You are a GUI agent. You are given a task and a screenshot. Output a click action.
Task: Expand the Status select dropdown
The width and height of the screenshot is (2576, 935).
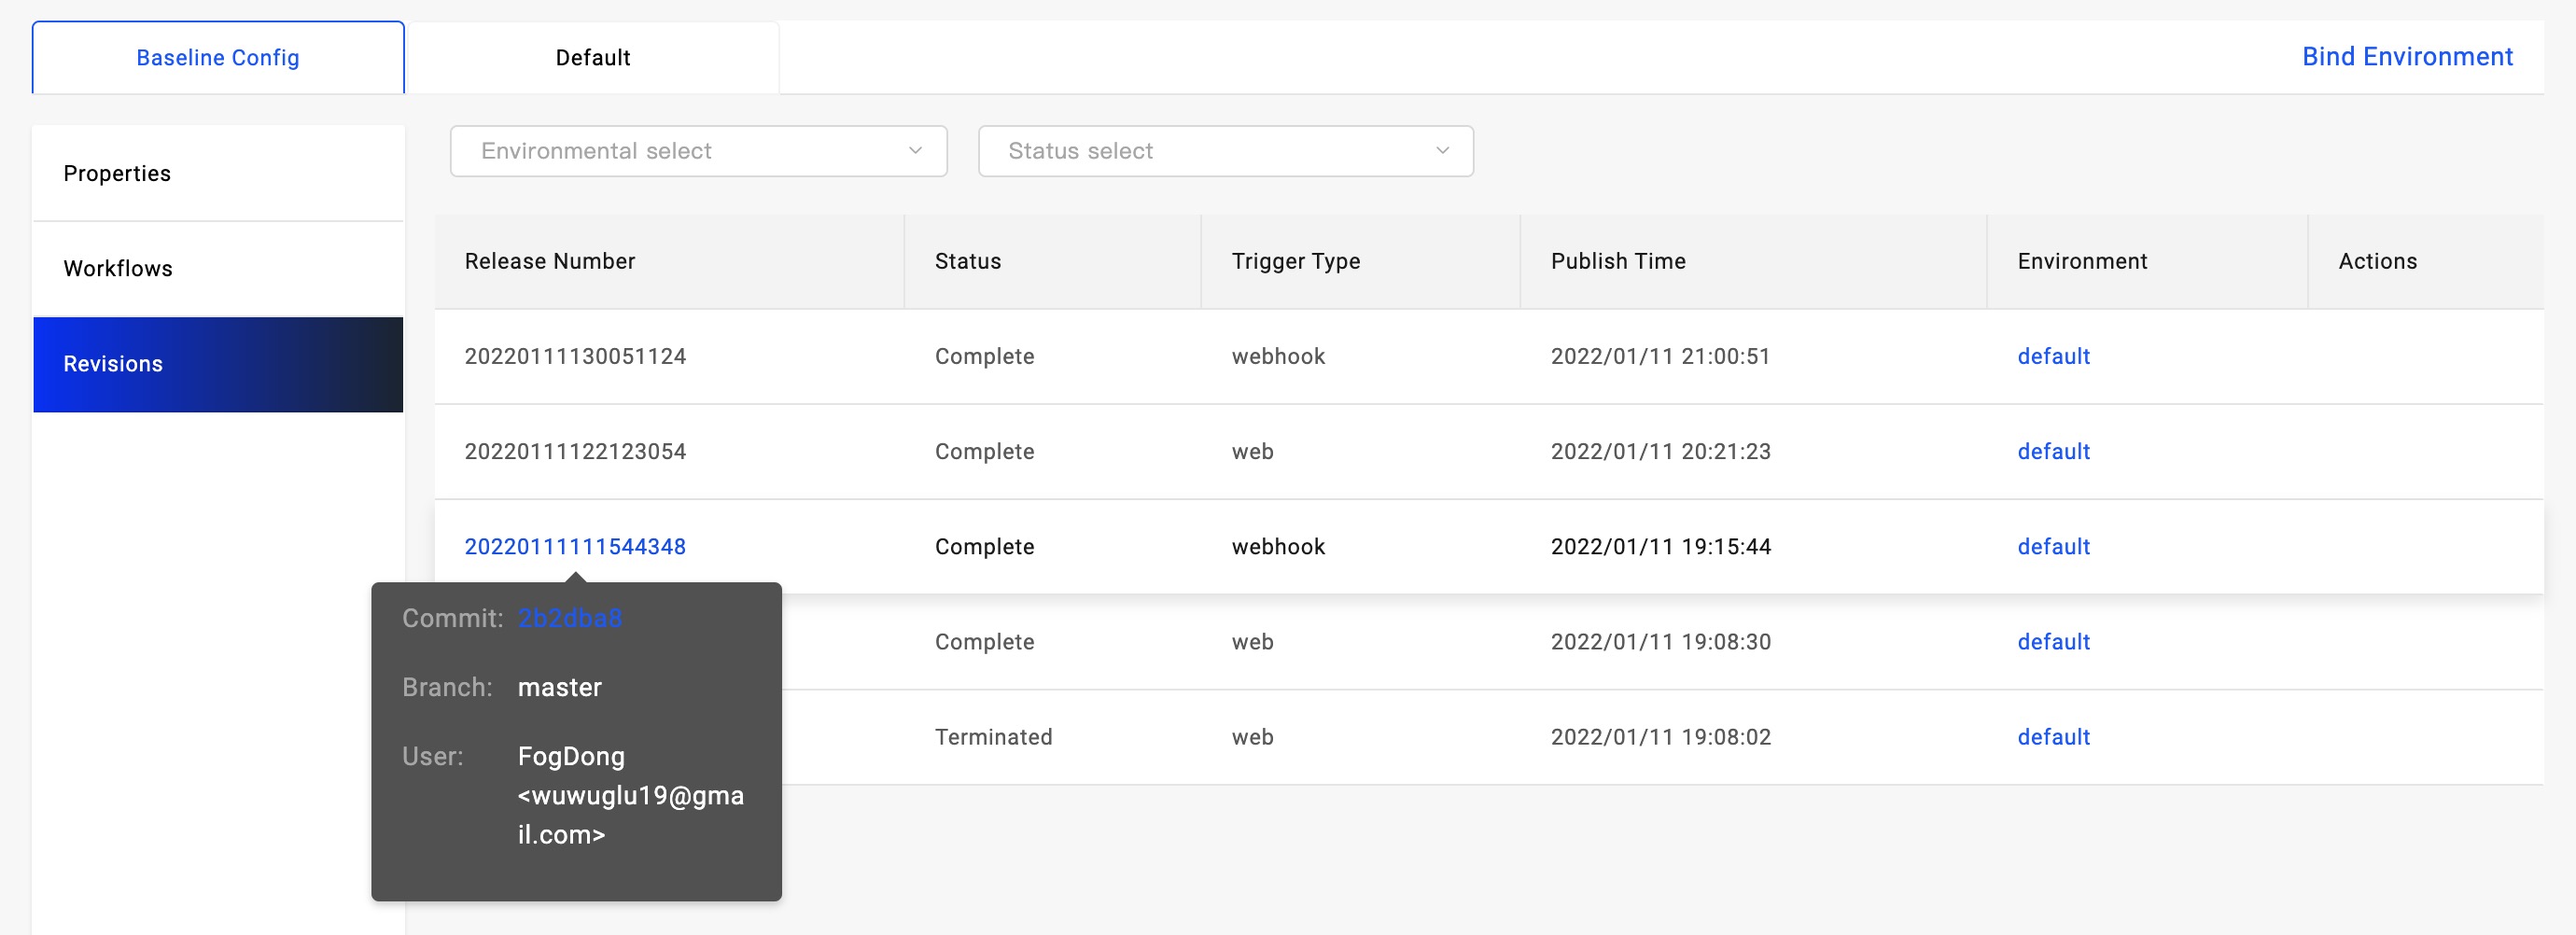coord(1224,151)
